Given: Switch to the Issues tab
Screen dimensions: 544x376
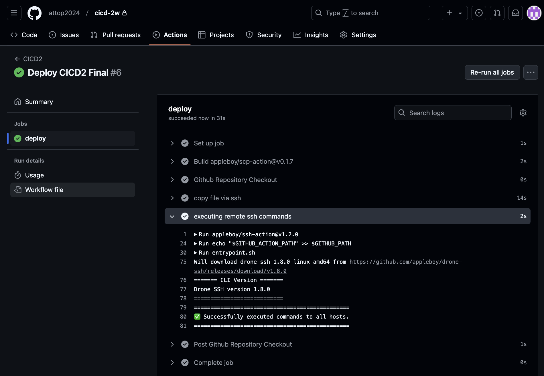Looking at the screenshot, I should tap(64, 35).
